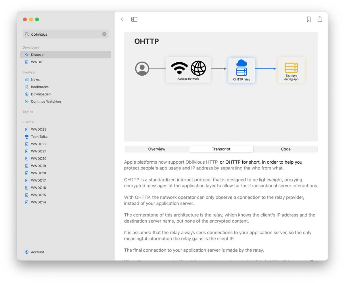The image size is (345, 283).
Task: Open the share menu icon
Action: [320, 19]
